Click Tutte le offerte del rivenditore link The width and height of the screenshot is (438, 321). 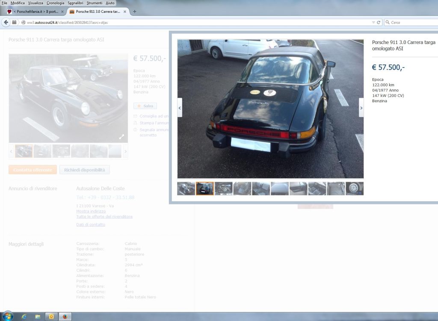(104, 217)
